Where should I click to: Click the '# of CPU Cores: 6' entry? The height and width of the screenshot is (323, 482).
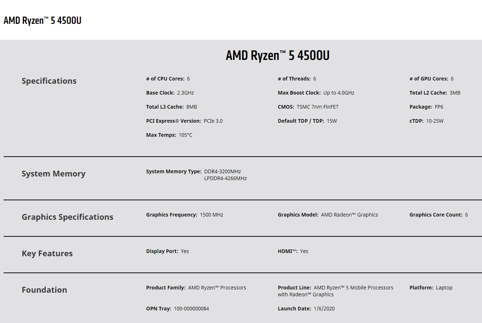point(168,79)
